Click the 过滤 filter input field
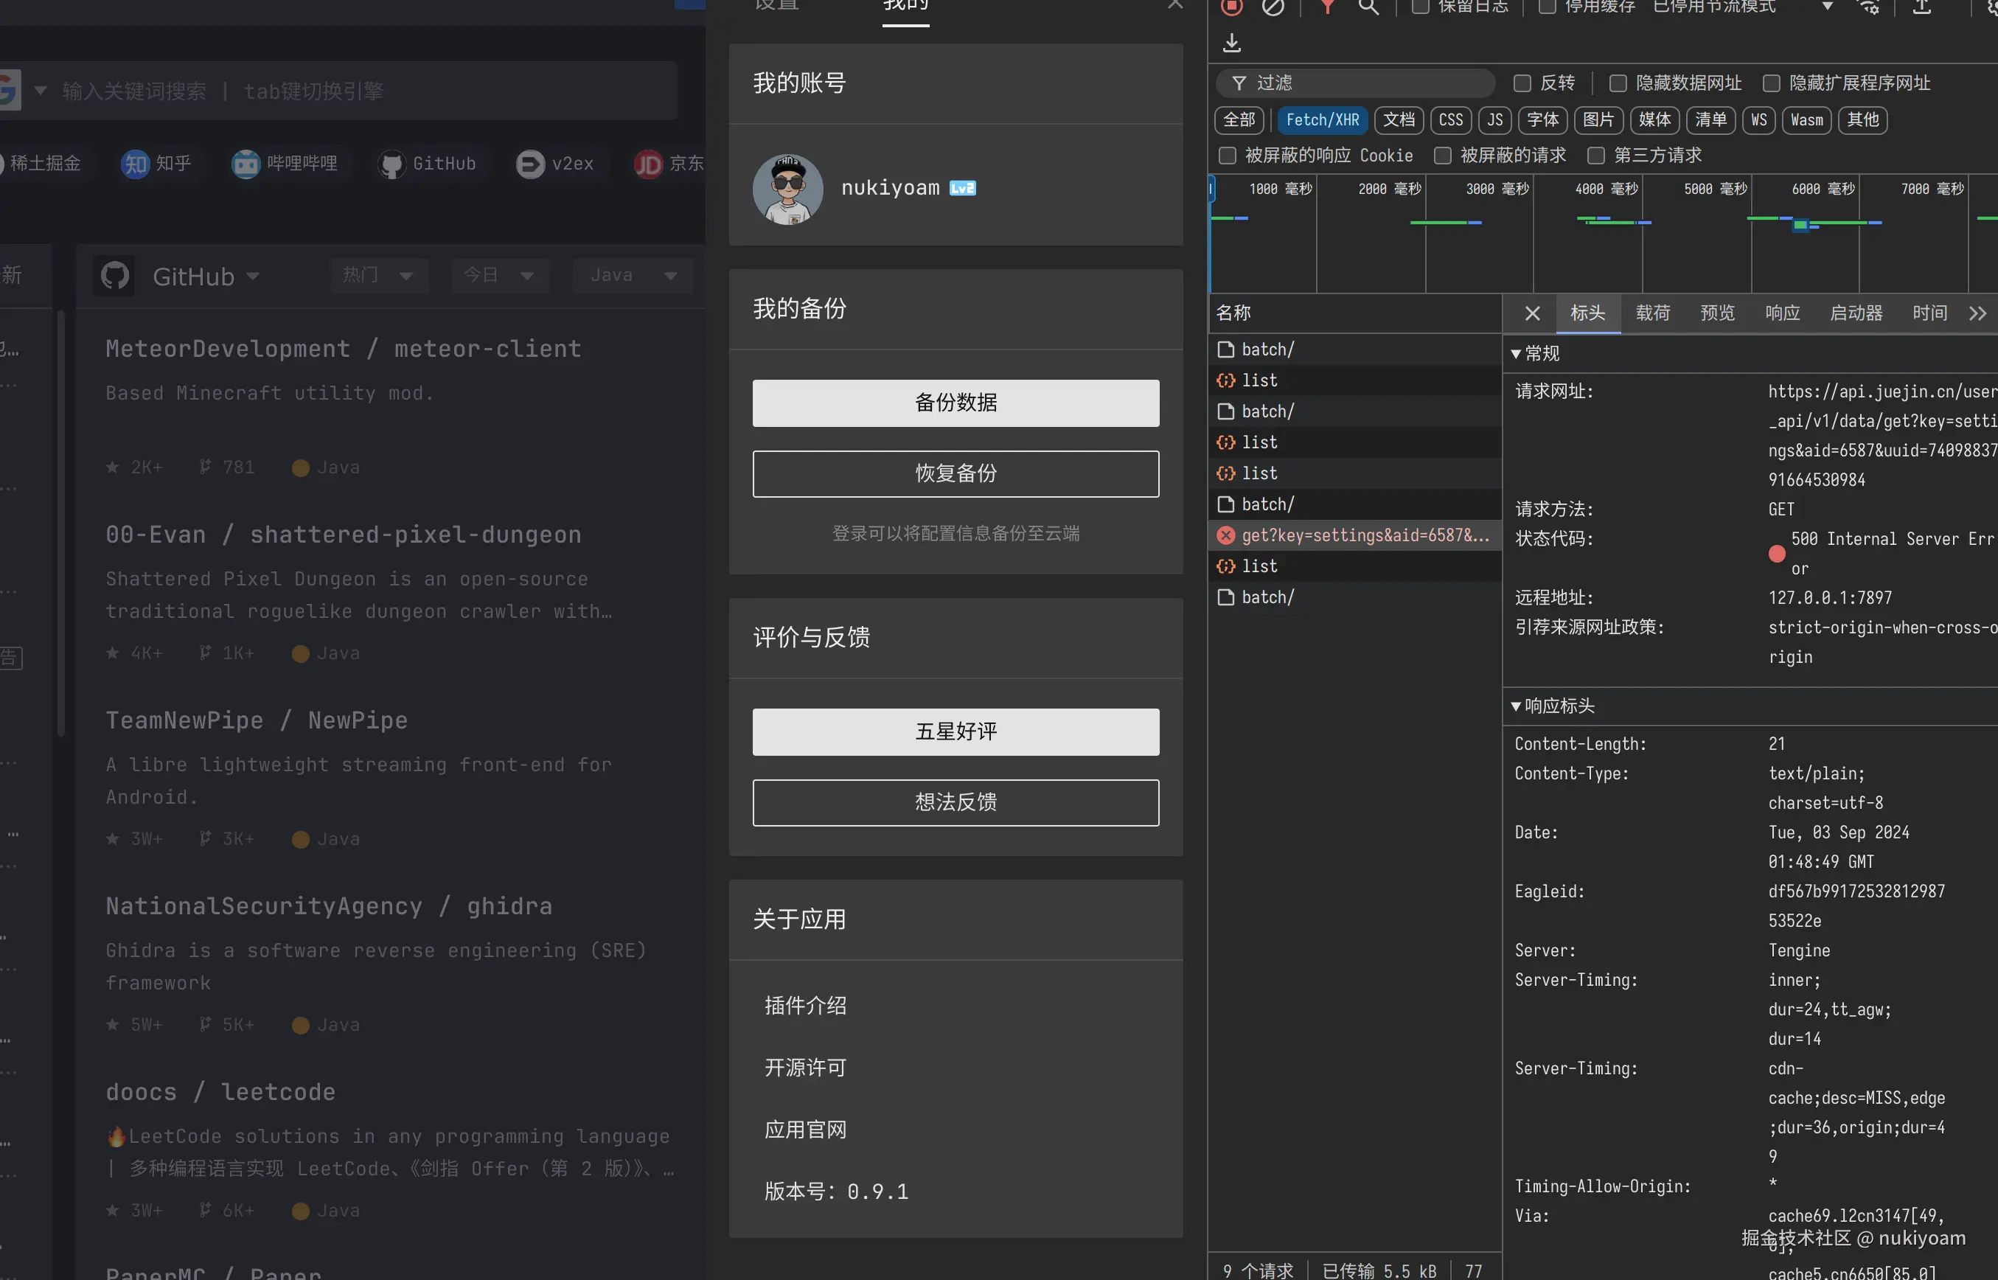The height and width of the screenshot is (1280, 1998). (1354, 83)
